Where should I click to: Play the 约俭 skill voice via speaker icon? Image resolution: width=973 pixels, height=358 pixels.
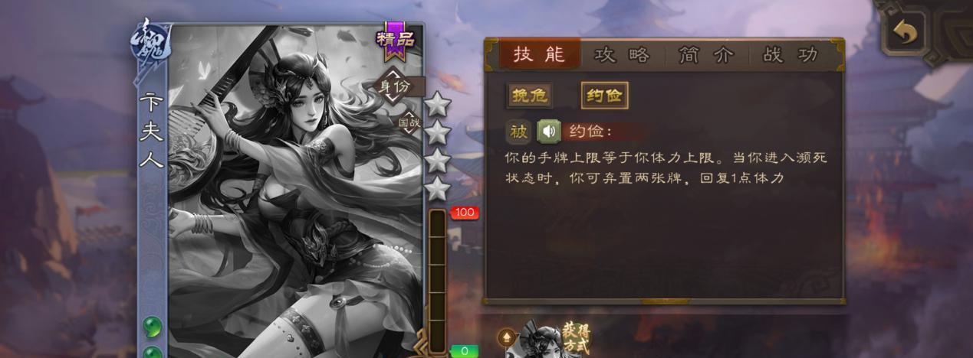pyautogui.click(x=549, y=132)
